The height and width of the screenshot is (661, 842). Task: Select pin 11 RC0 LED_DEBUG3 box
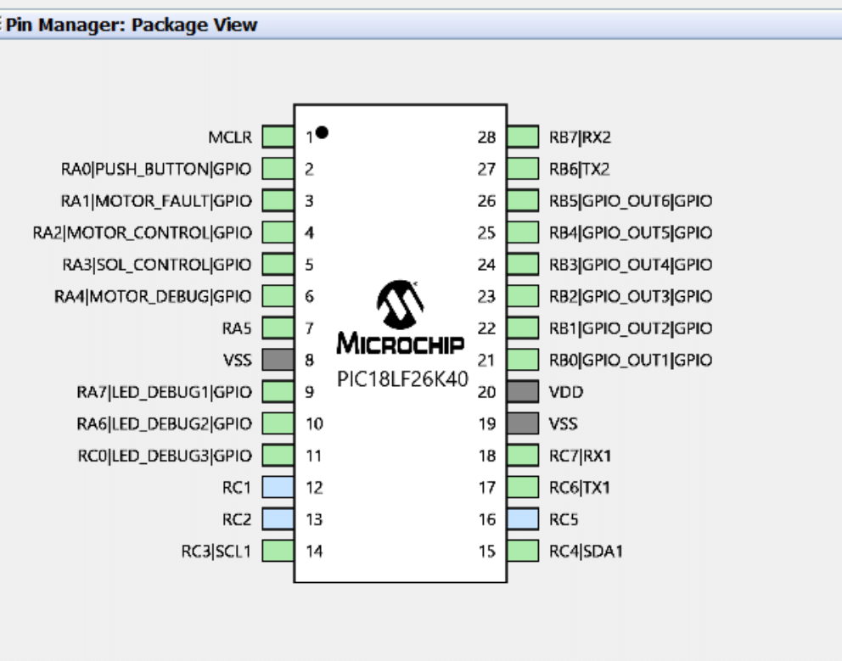click(x=278, y=456)
